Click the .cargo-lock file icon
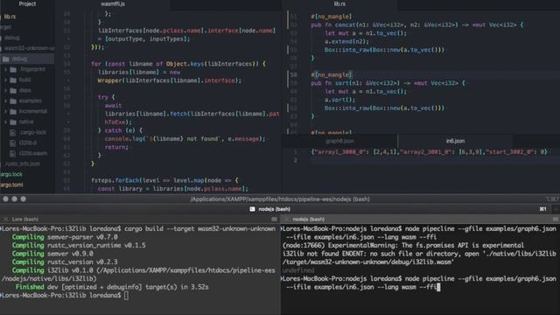The width and height of the screenshot is (560, 315). 13,132
